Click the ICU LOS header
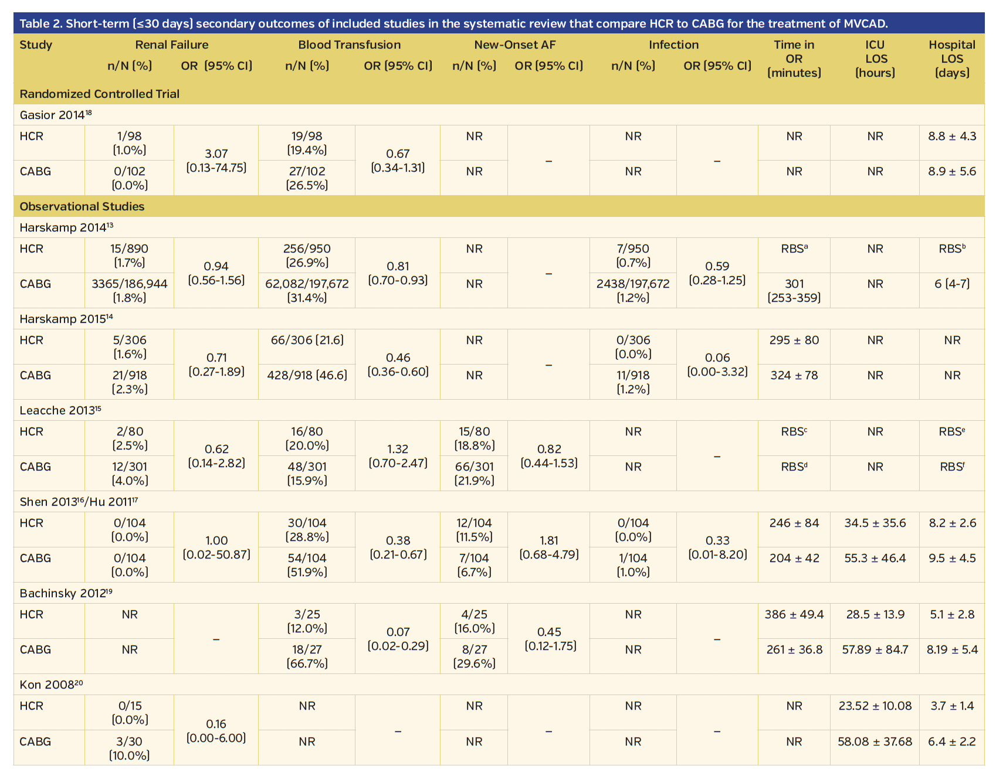996x776 pixels. [875, 58]
